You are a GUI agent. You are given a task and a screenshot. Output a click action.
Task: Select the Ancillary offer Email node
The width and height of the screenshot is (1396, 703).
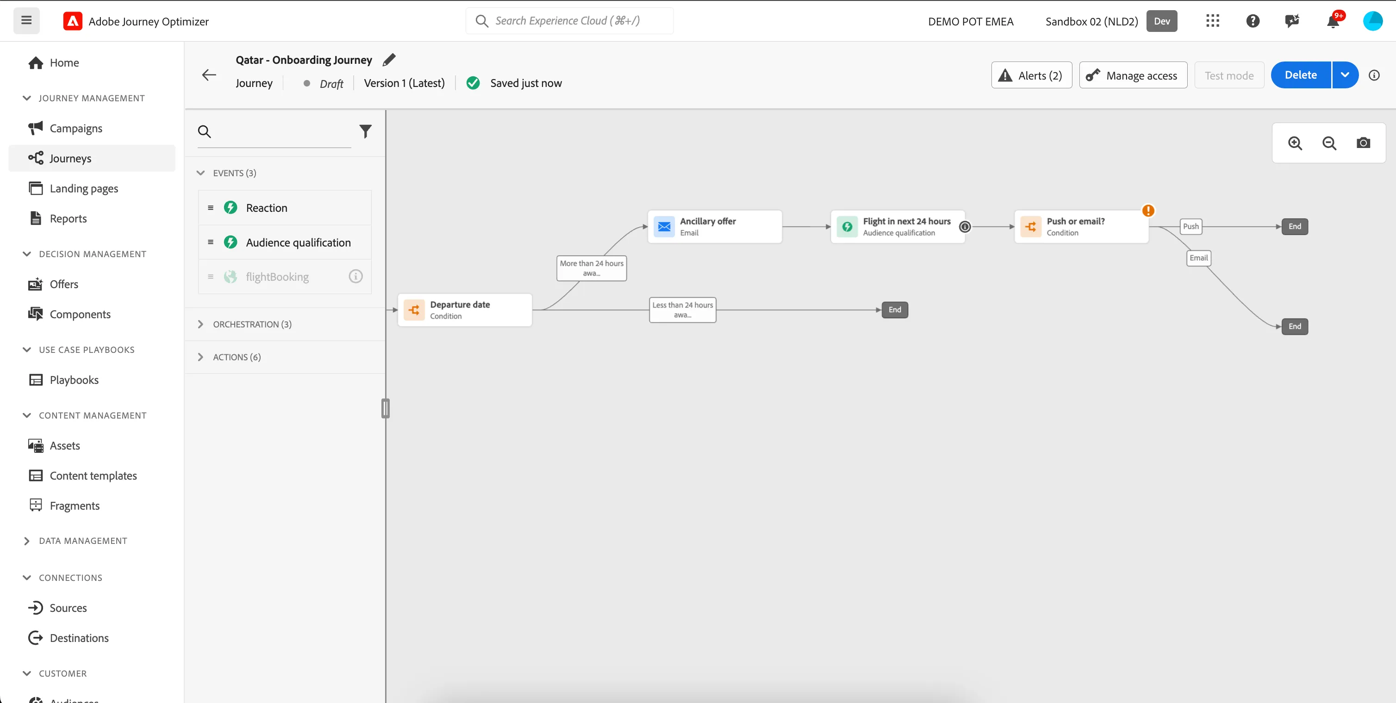pos(715,227)
